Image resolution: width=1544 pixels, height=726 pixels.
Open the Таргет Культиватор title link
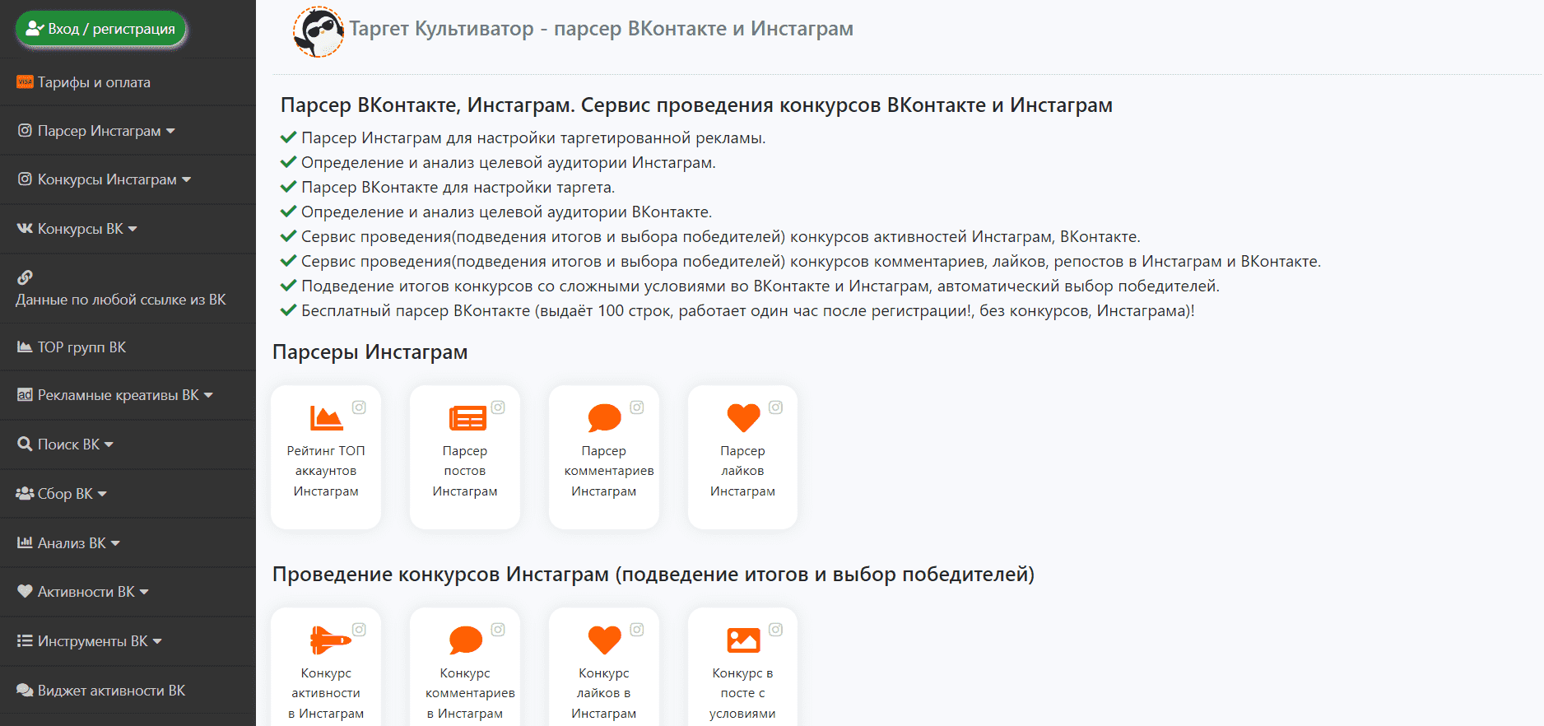(601, 29)
